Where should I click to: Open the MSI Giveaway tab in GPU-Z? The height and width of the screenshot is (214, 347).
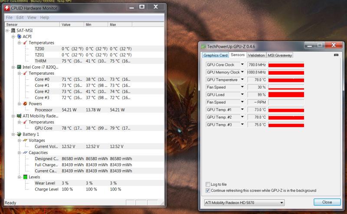(280, 55)
